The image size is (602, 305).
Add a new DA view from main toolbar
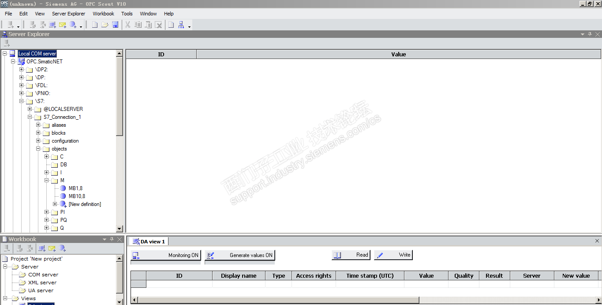pos(53,25)
